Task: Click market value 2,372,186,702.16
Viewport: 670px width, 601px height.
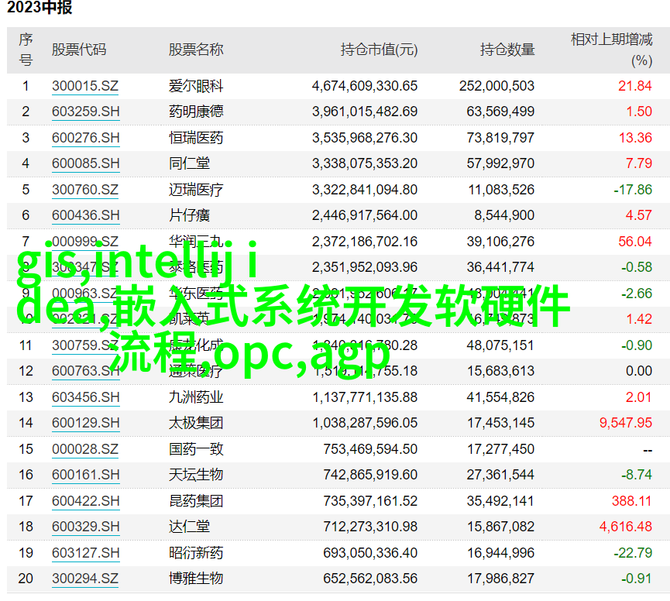Action: pyautogui.click(x=365, y=242)
